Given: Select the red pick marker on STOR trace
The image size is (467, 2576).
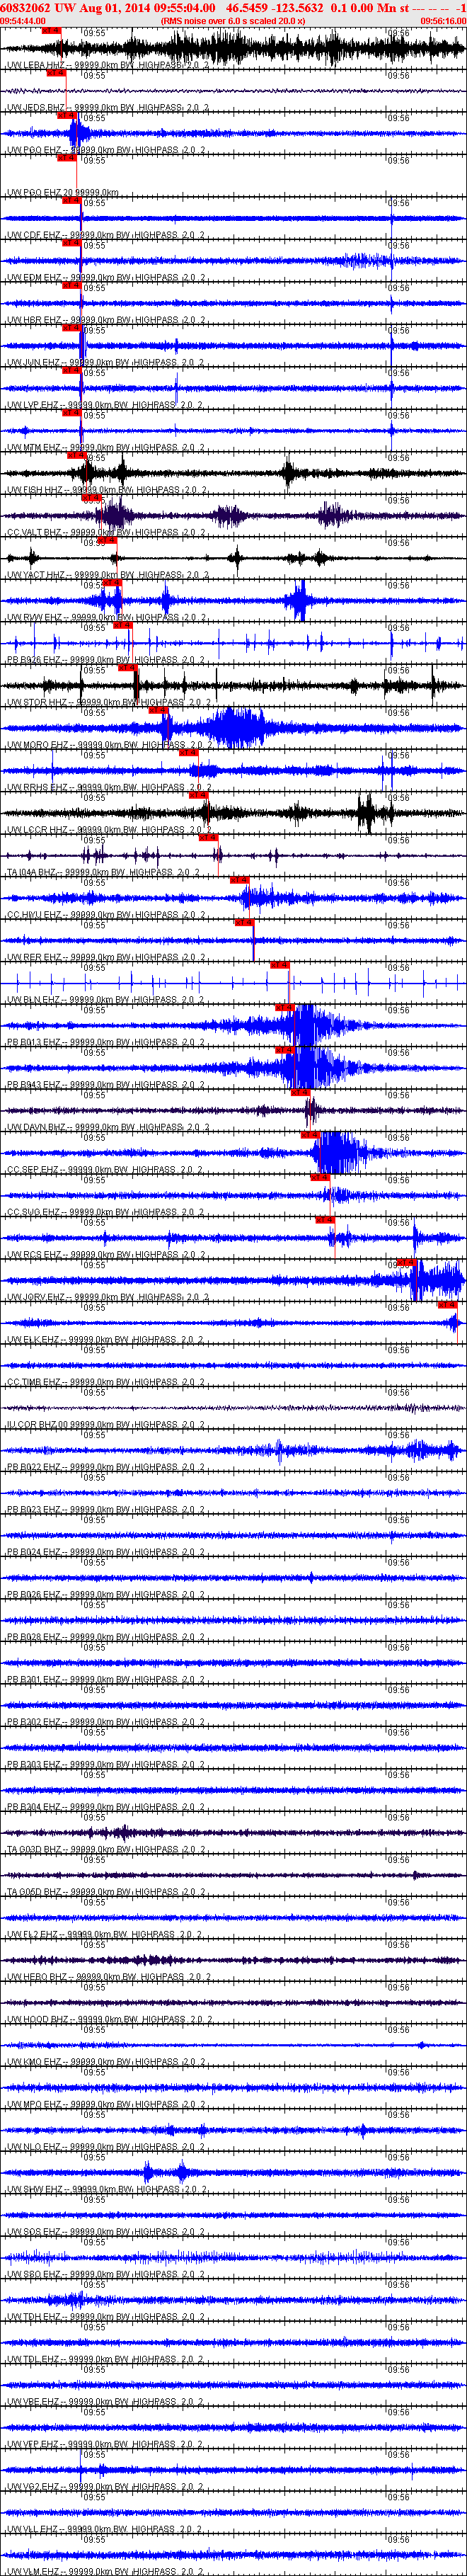Looking at the screenshot, I should 128,668.
